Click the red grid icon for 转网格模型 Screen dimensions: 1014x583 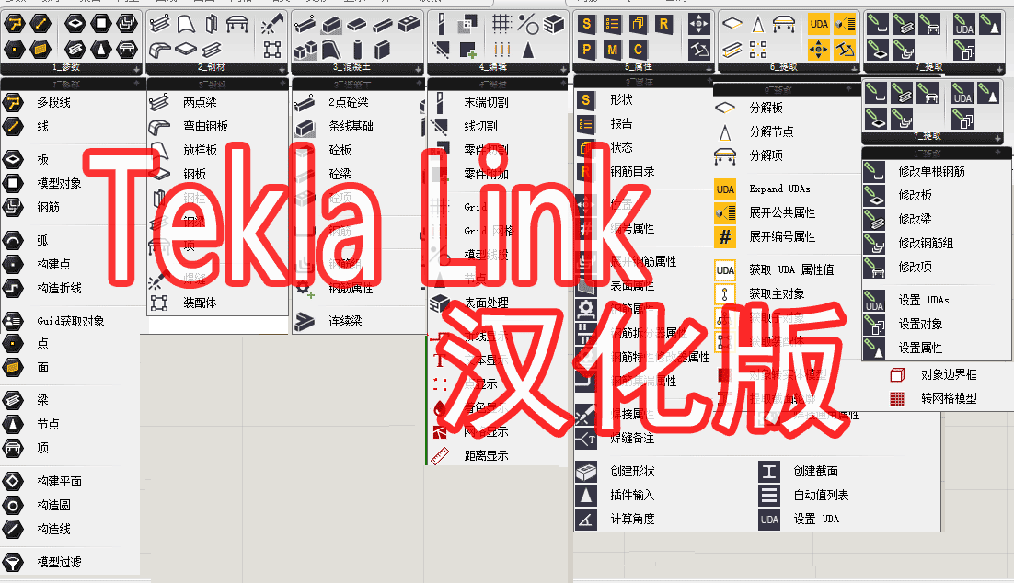(897, 399)
